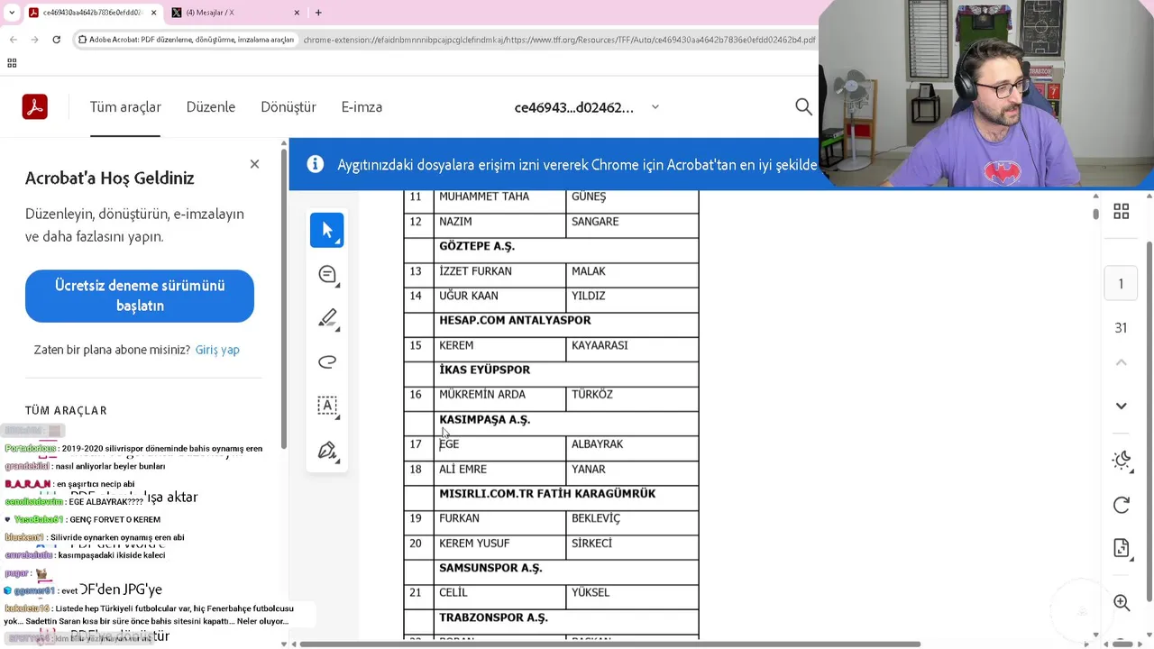Click the heading GÖZTEPE A.Ş.
This screenshot has width=1154, height=649.
(x=477, y=246)
